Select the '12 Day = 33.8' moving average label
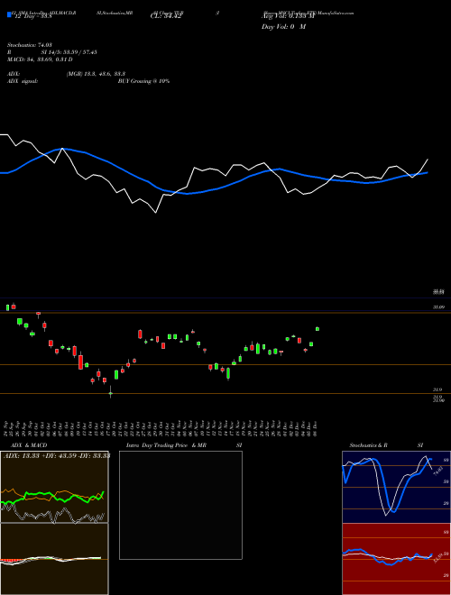 point(32,16)
